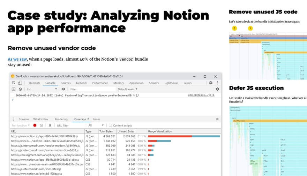307x176 pixels.
Task: Select the inspect element picker icon
Action: pyautogui.click(x=14, y=83)
